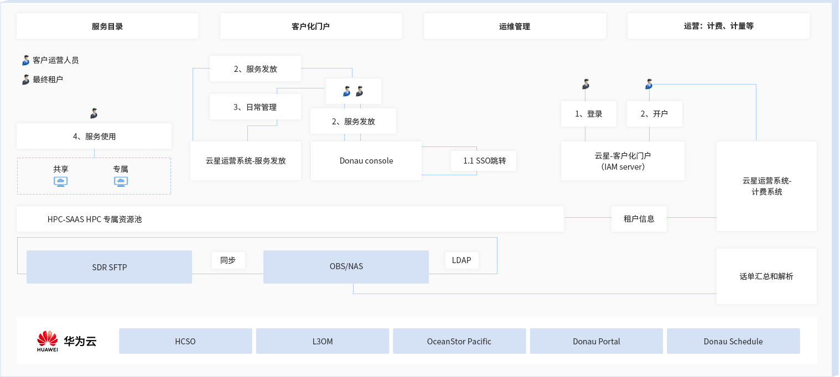Select the 运营：计费、计量等 header
The image size is (840, 377).
click(718, 26)
